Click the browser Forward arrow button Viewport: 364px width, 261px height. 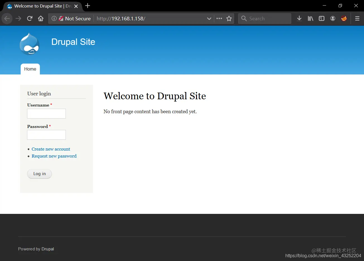click(18, 19)
